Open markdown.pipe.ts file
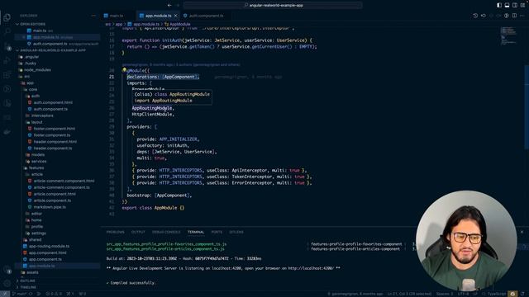The width and height of the screenshot is (529, 297). click(x=50, y=207)
